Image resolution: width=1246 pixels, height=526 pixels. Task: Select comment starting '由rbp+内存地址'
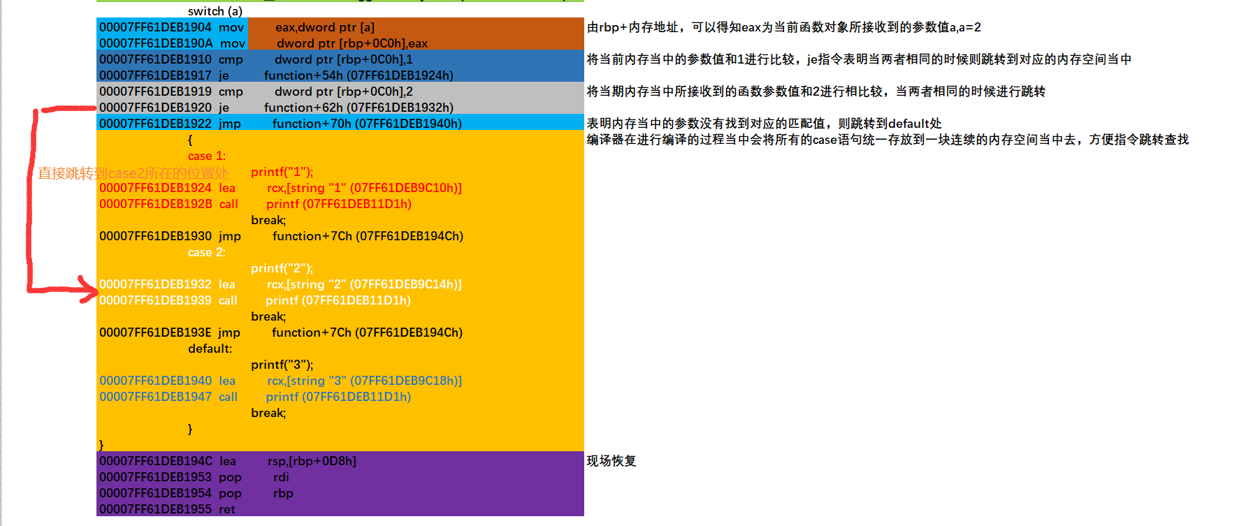784,27
